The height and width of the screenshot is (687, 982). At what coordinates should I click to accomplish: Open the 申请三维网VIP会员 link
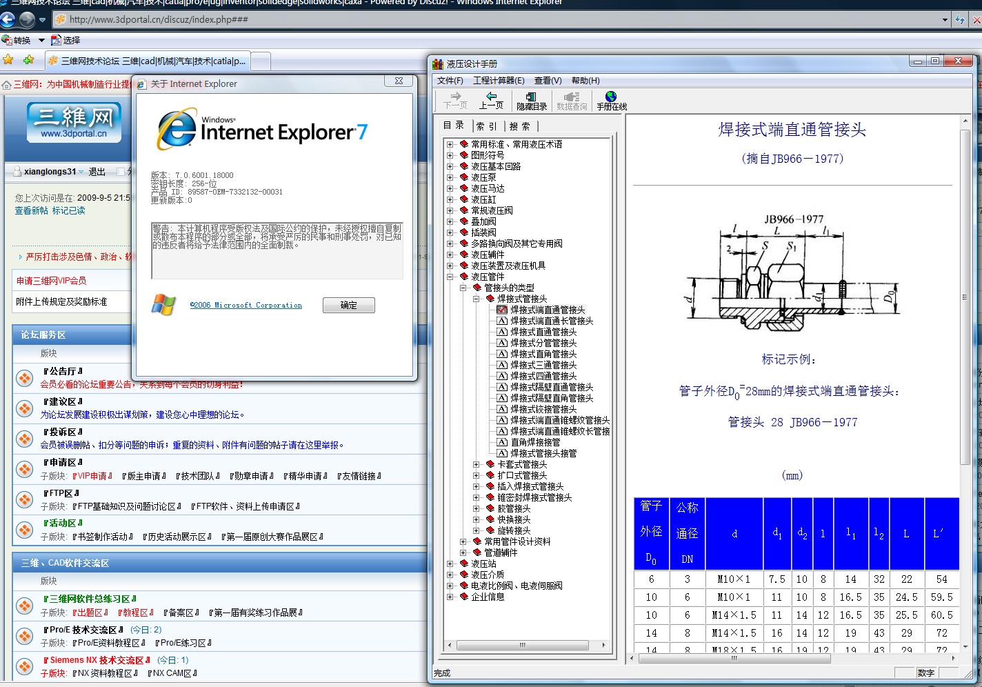(52, 281)
